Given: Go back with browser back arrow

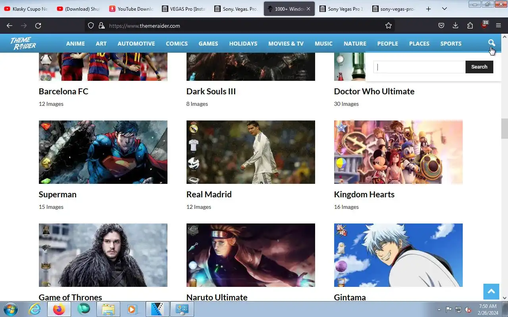Looking at the screenshot, I should [x=10, y=25].
